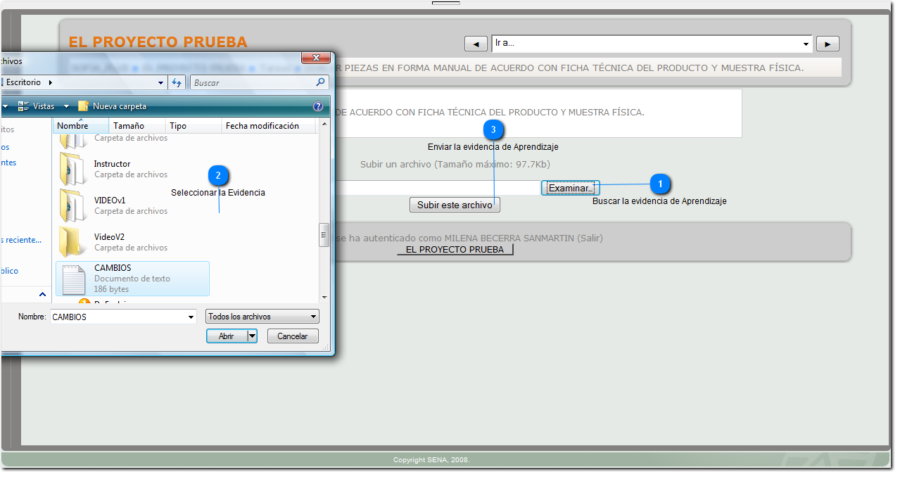Click the refresh icon beside the Escritorio path
Image resolution: width=900 pixels, height=477 pixels.
pyautogui.click(x=177, y=82)
